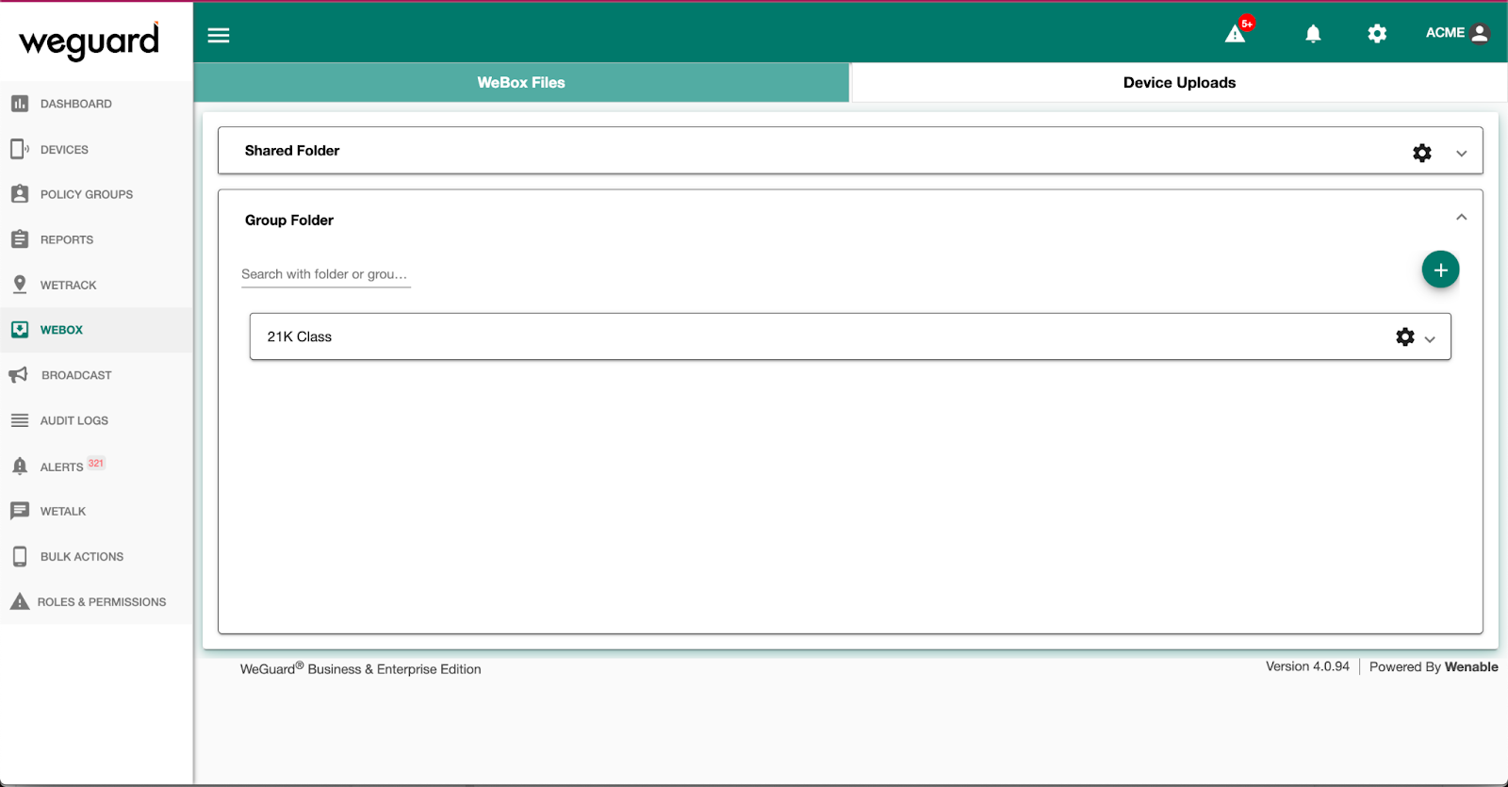This screenshot has height=787, width=1508.
Task: Open AUDIT LOGS menu item
Action: click(x=74, y=420)
